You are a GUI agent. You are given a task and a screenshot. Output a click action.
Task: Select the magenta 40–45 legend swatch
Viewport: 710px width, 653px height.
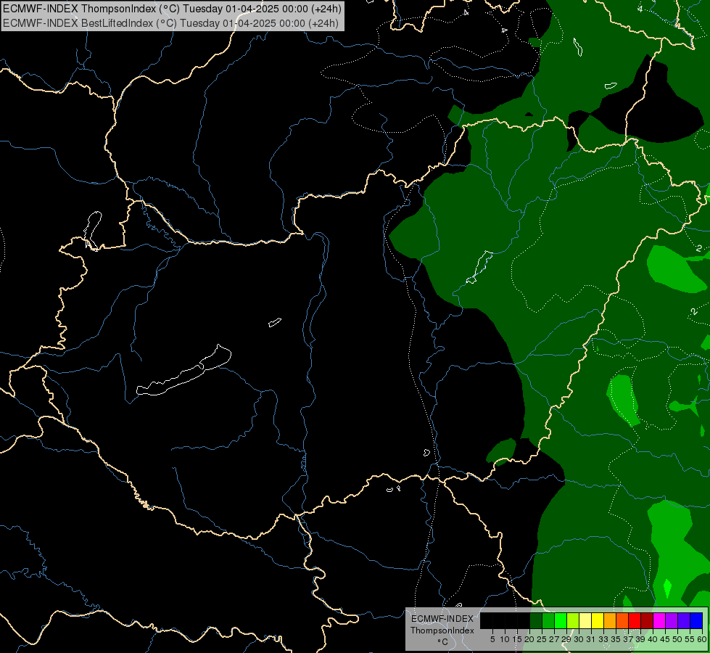coord(660,620)
